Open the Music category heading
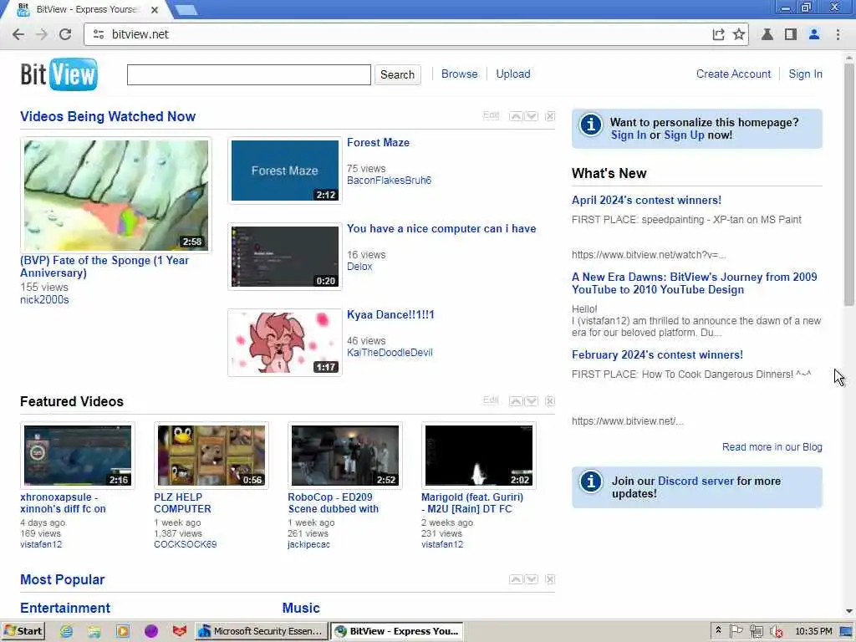The width and height of the screenshot is (856, 642). [x=301, y=609]
